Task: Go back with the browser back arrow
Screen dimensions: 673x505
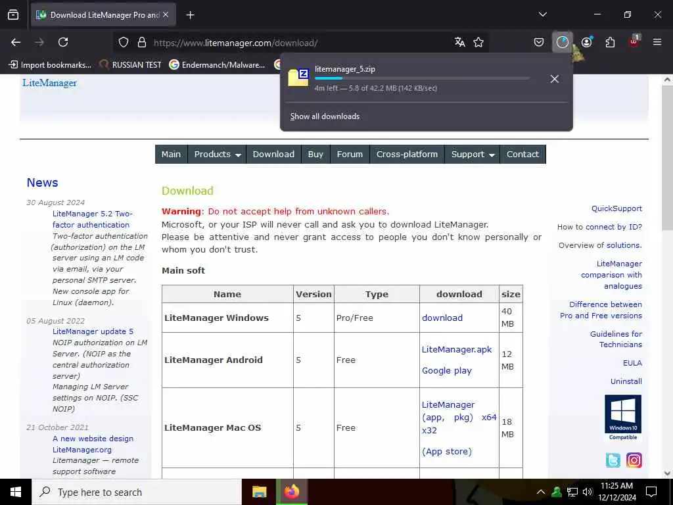Action: [x=16, y=42]
